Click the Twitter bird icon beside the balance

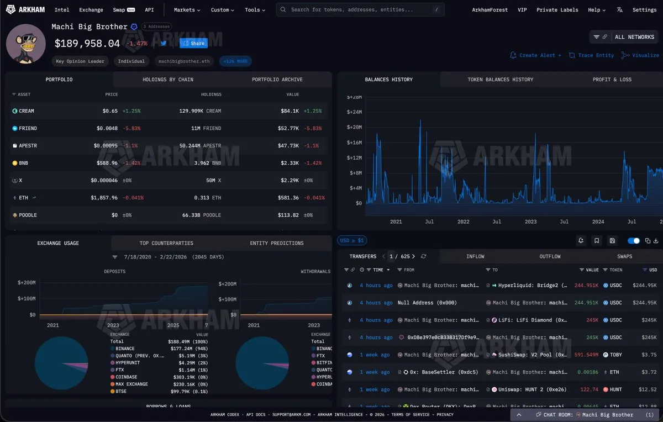click(x=164, y=43)
